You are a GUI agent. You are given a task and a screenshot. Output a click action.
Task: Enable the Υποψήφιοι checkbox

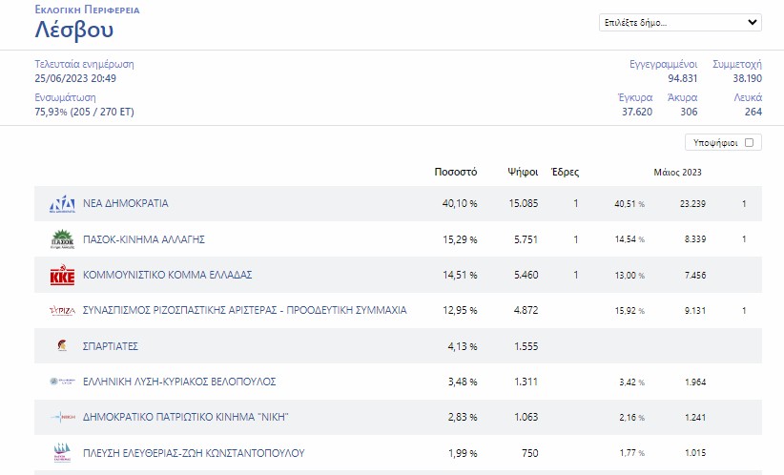[749, 143]
